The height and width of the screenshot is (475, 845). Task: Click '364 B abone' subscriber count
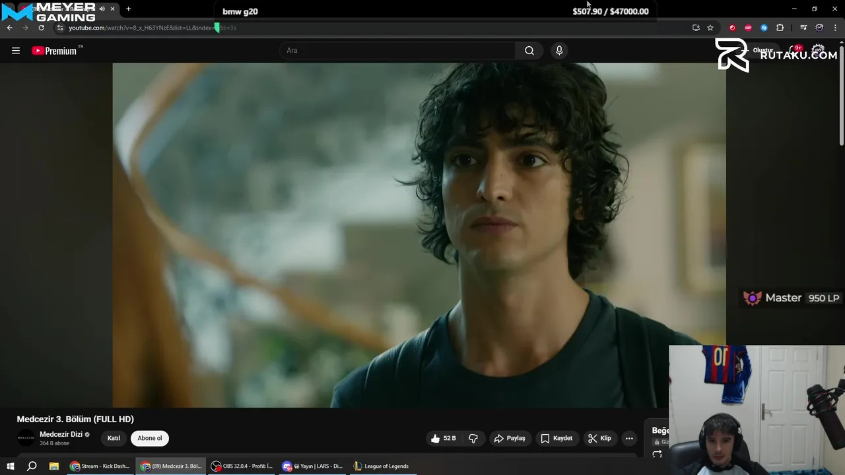tap(54, 443)
